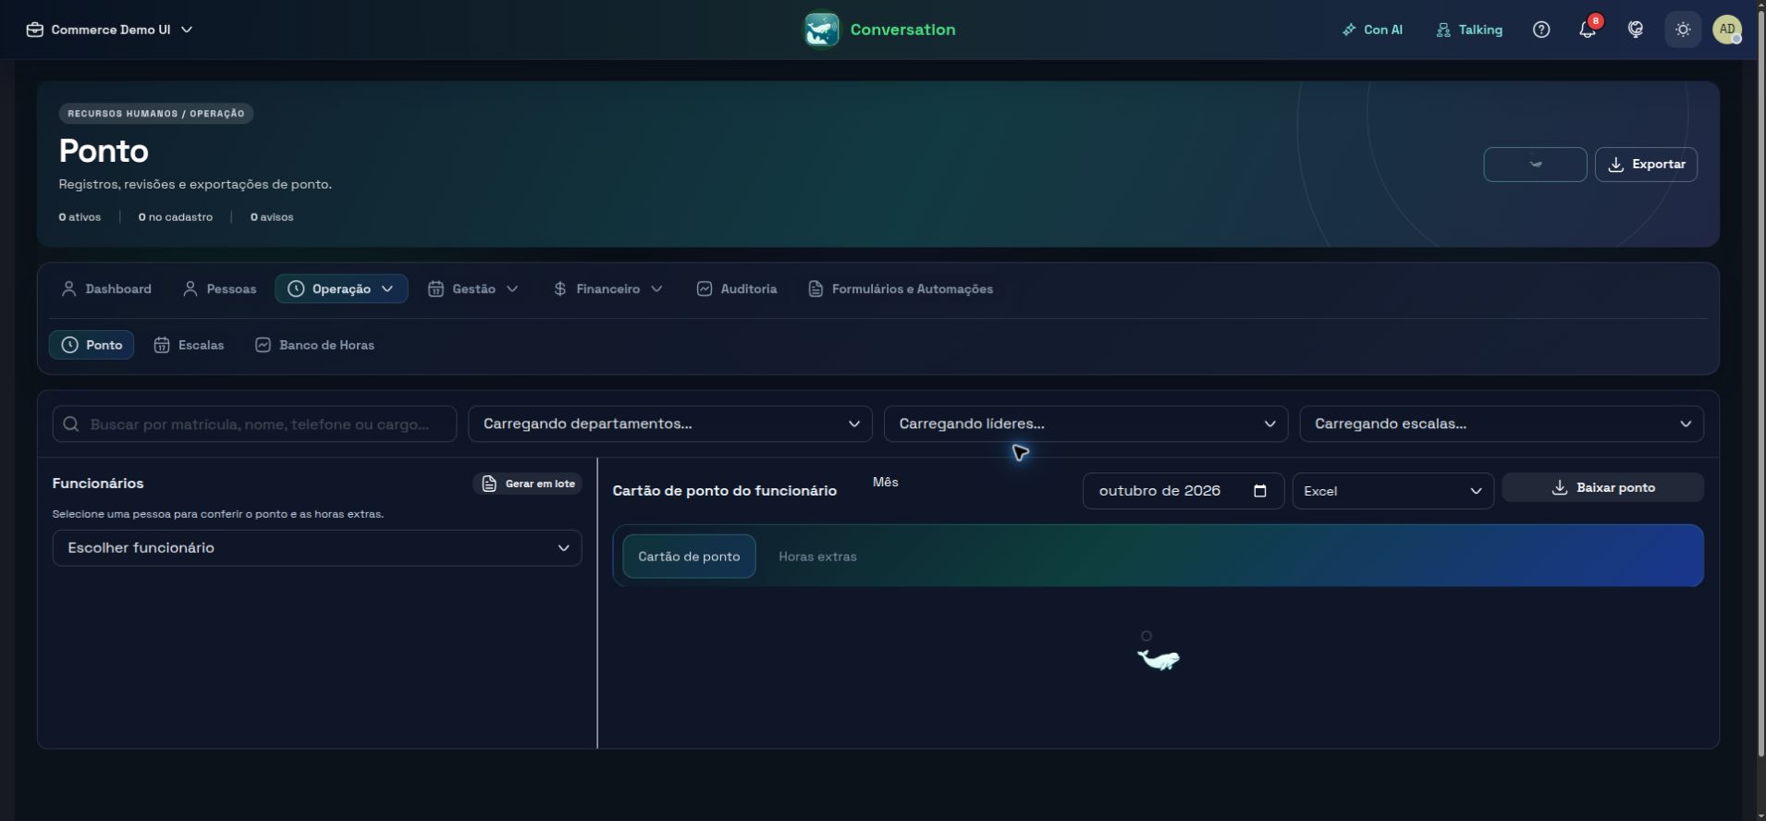Click the Recursos Humanos / Operação breadcrumb

156,114
